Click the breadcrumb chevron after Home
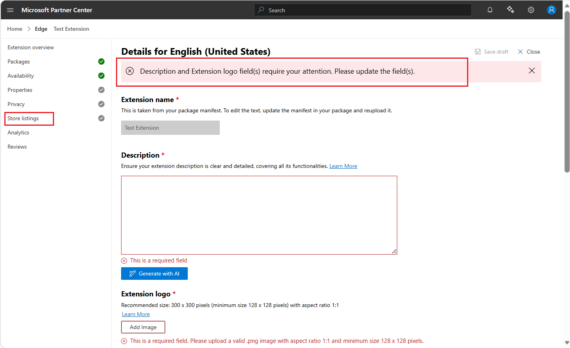 click(x=29, y=29)
